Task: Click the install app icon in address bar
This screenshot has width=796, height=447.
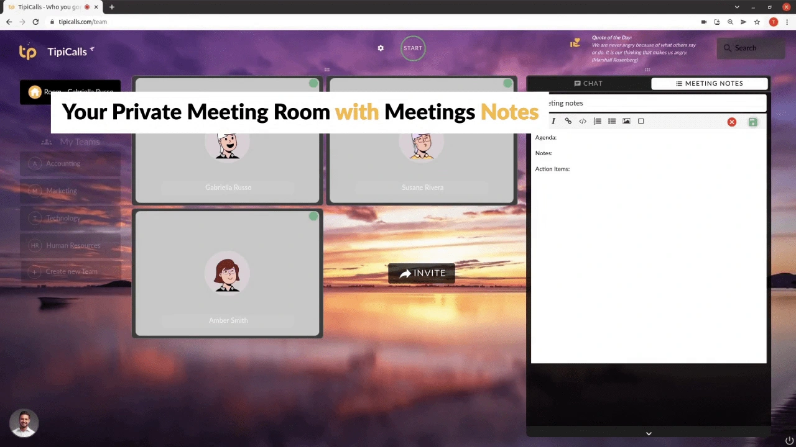Action: point(717,22)
